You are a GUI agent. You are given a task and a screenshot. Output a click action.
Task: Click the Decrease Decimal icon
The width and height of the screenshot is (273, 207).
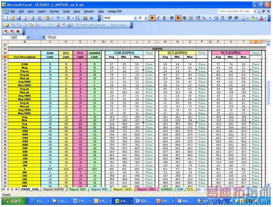coord(222,18)
